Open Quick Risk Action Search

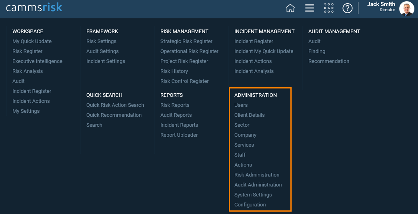point(115,105)
